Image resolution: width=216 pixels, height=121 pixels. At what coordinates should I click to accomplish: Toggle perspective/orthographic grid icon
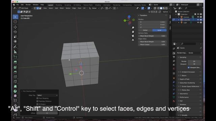tap(133, 40)
